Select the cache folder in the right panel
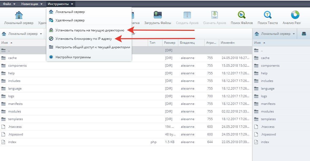310x161 pixels. pyautogui.click(x=281, y=58)
